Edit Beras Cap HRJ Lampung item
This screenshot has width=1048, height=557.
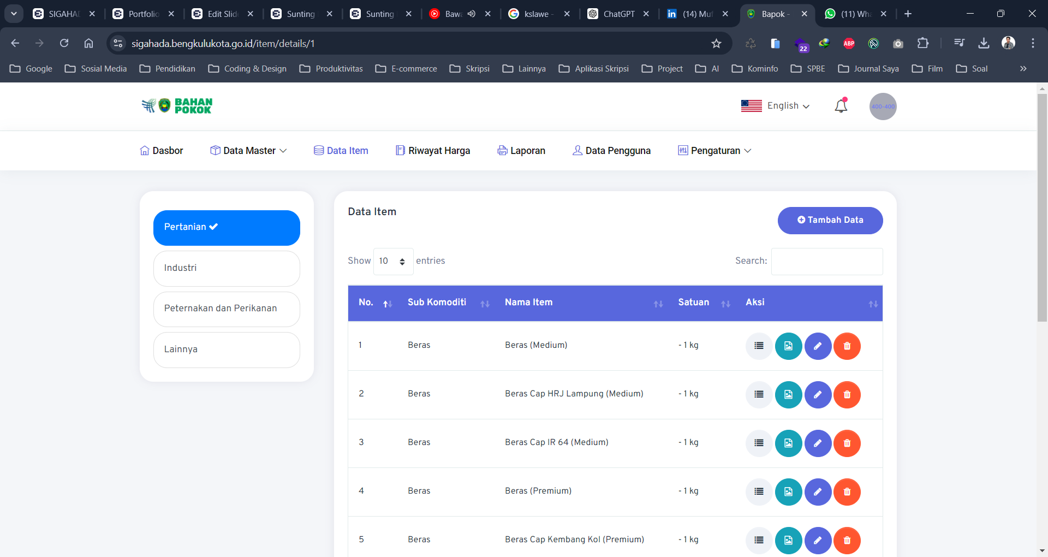click(818, 394)
